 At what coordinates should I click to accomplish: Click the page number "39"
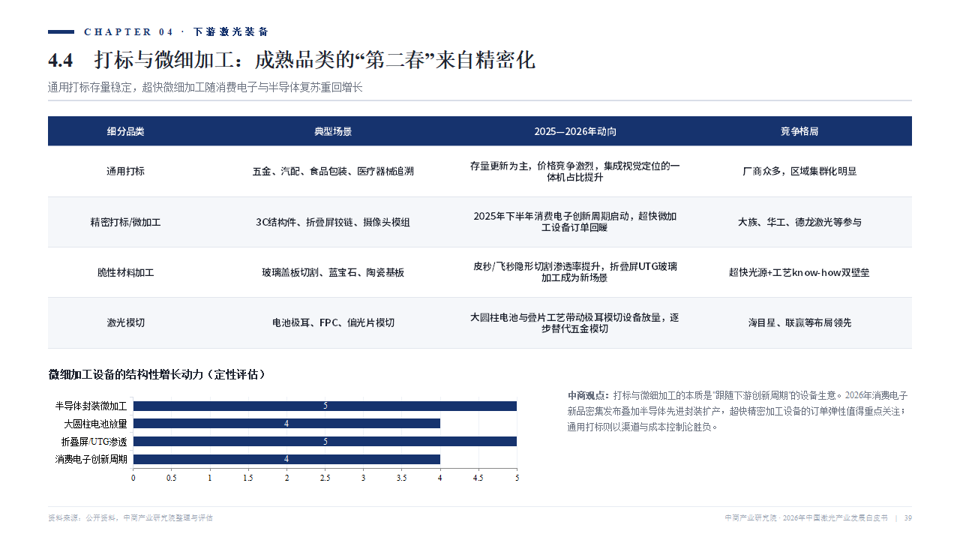(x=908, y=518)
